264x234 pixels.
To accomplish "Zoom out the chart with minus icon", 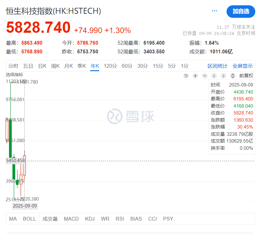I will click(205, 76).
